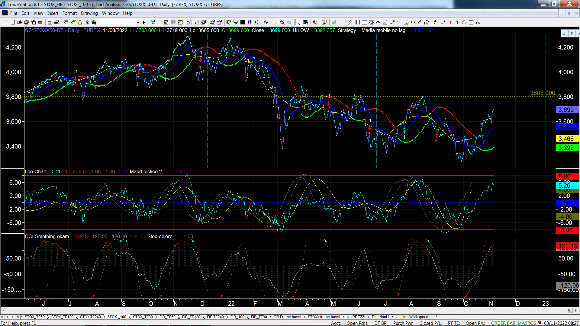Select the horizontal lines drawing tool

364,22
